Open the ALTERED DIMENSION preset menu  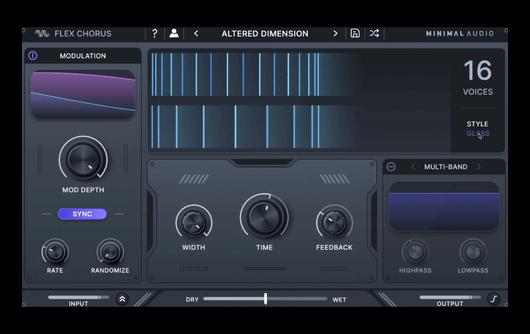tap(265, 34)
